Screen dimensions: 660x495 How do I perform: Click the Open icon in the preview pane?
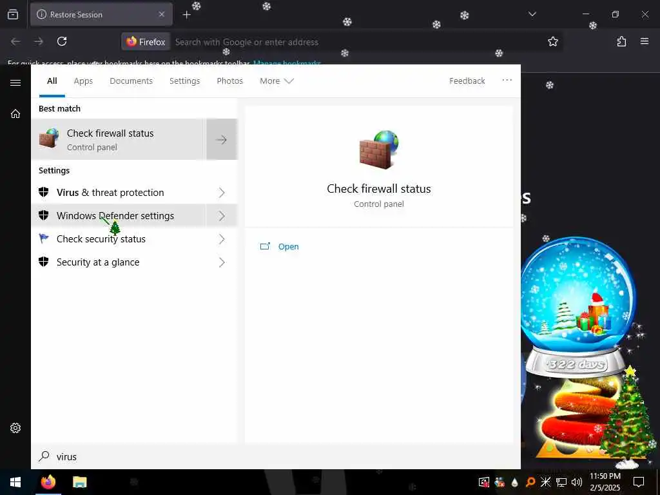click(x=265, y=246)
